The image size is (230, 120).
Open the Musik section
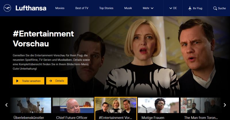(x=128, y=8)
